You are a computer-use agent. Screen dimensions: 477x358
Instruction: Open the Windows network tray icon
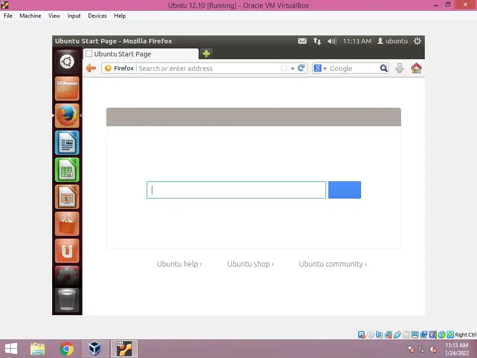click(x=422, y=349)
